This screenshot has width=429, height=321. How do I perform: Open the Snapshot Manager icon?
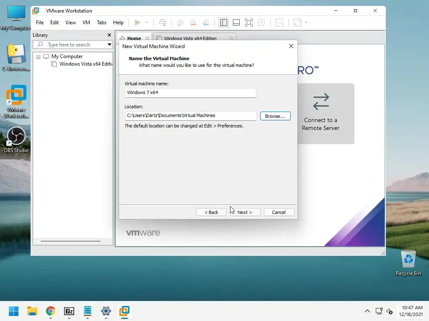(206, 23)
